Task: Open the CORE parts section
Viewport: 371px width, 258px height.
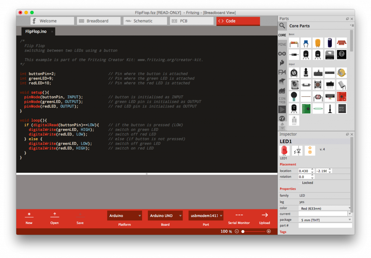Action: [x=283, y=35]
